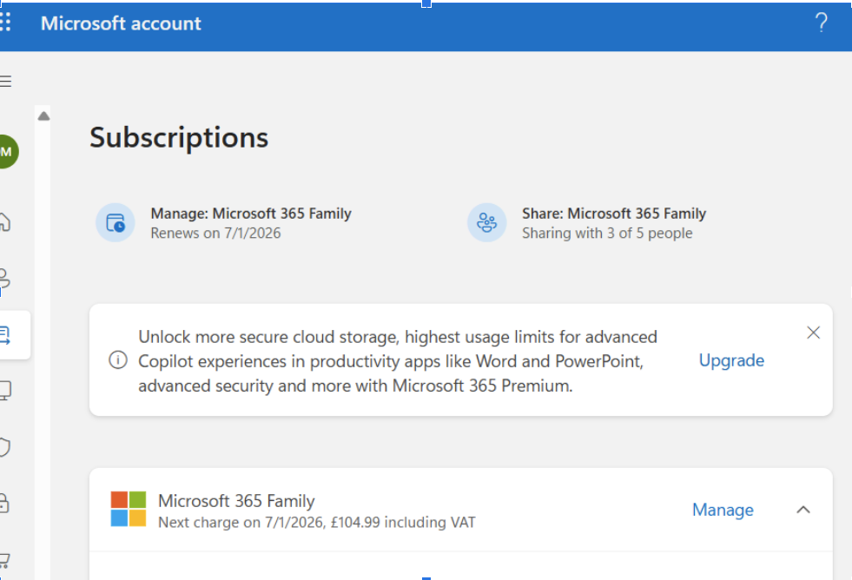The image size is (852, 580).
Task: Go to Home in the sidebar
Action: point(5,221)
